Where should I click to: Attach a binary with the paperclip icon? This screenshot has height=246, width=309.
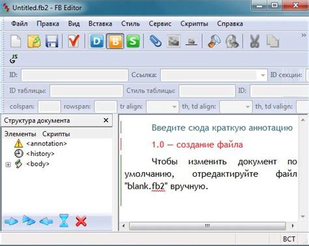[155, 41]
